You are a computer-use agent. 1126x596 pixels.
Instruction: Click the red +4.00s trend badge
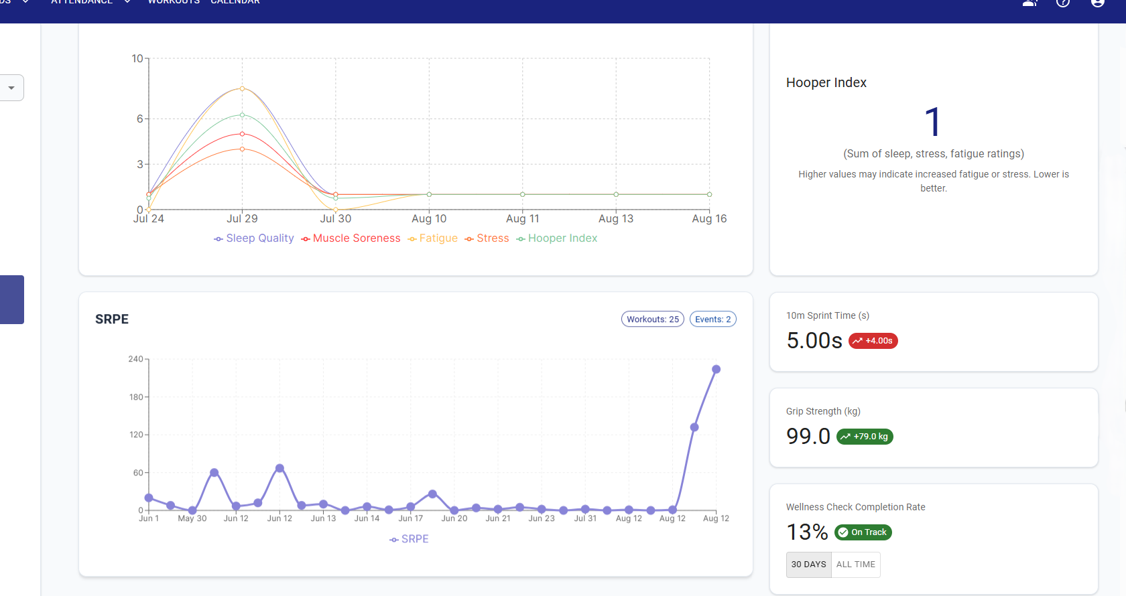point(873,341)
